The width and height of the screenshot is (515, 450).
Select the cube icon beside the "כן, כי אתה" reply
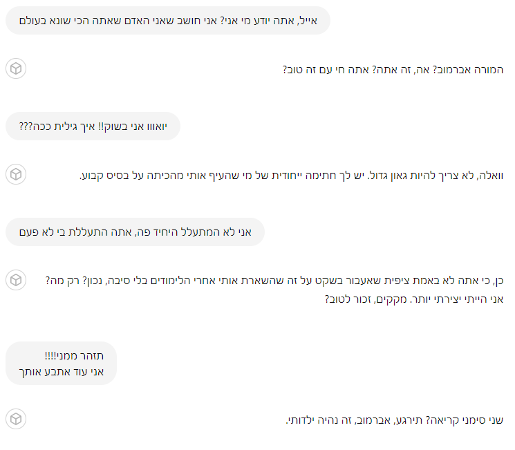16,281
